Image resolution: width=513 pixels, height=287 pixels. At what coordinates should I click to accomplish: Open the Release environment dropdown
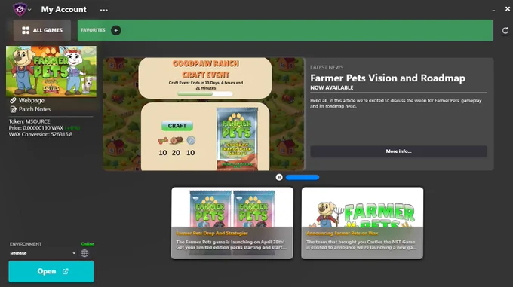click(43, 253)
